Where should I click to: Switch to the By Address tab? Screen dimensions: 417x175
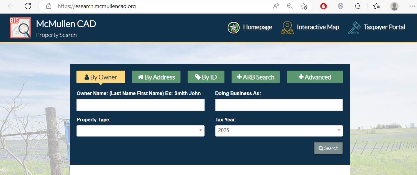coord(156,77)
